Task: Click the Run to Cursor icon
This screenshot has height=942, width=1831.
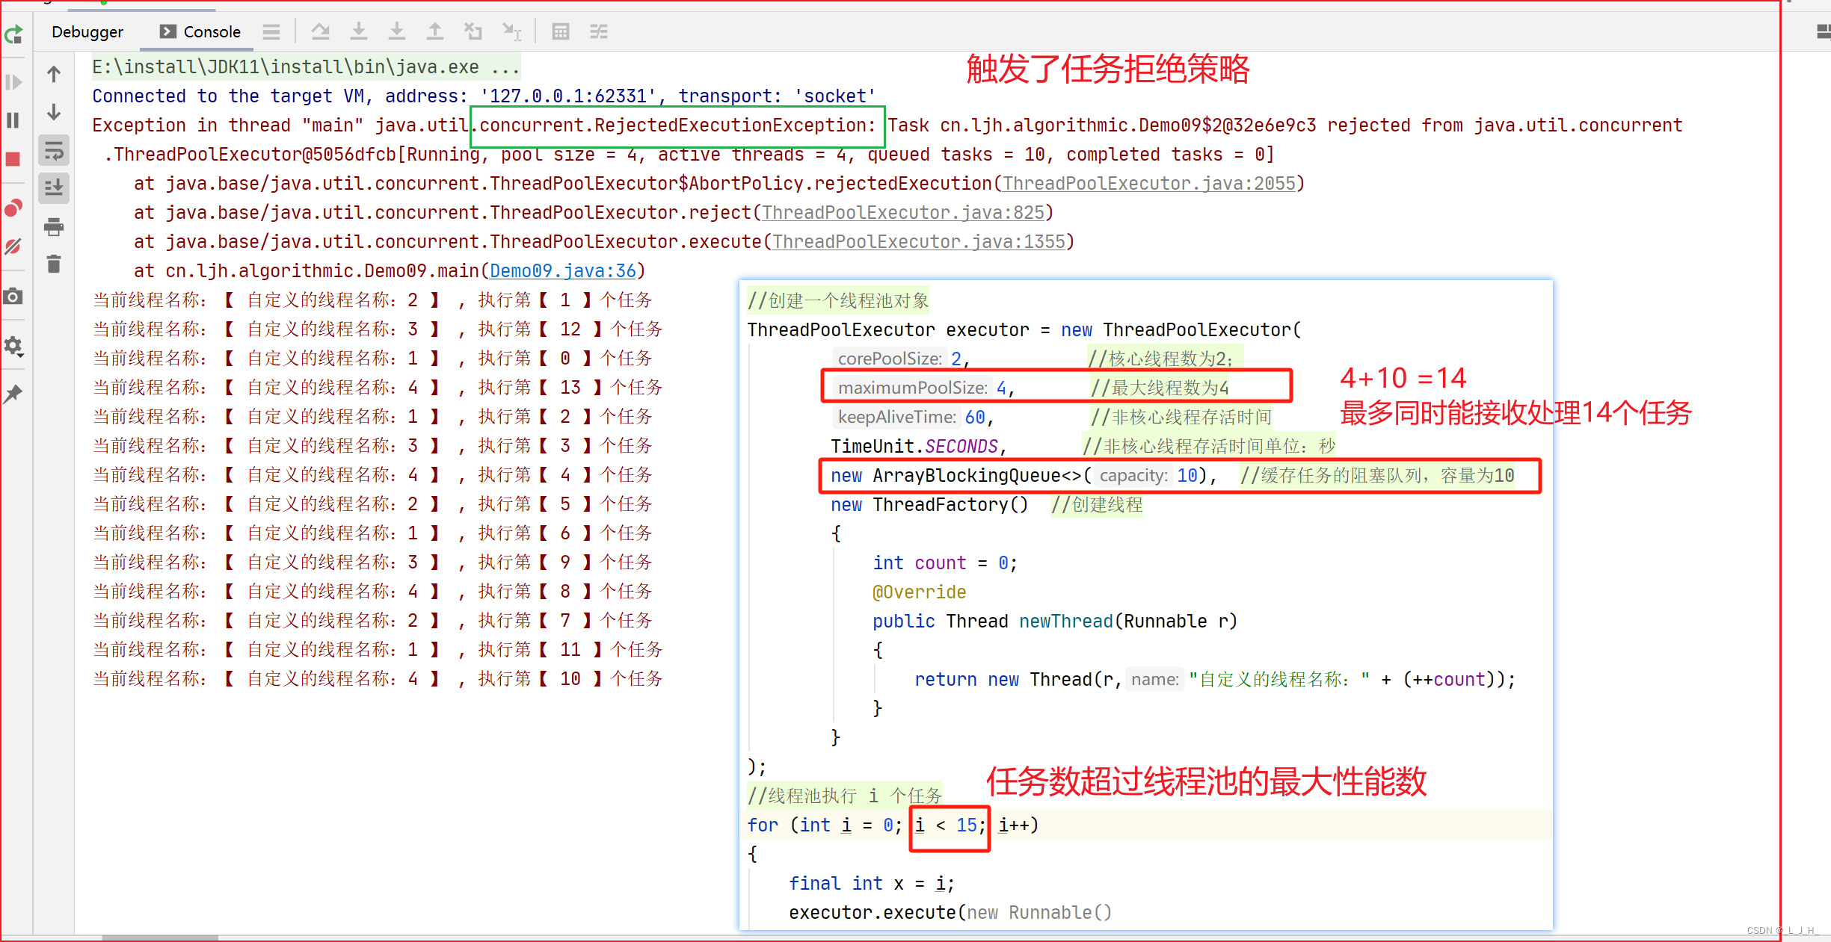Action: pos(511,31)
